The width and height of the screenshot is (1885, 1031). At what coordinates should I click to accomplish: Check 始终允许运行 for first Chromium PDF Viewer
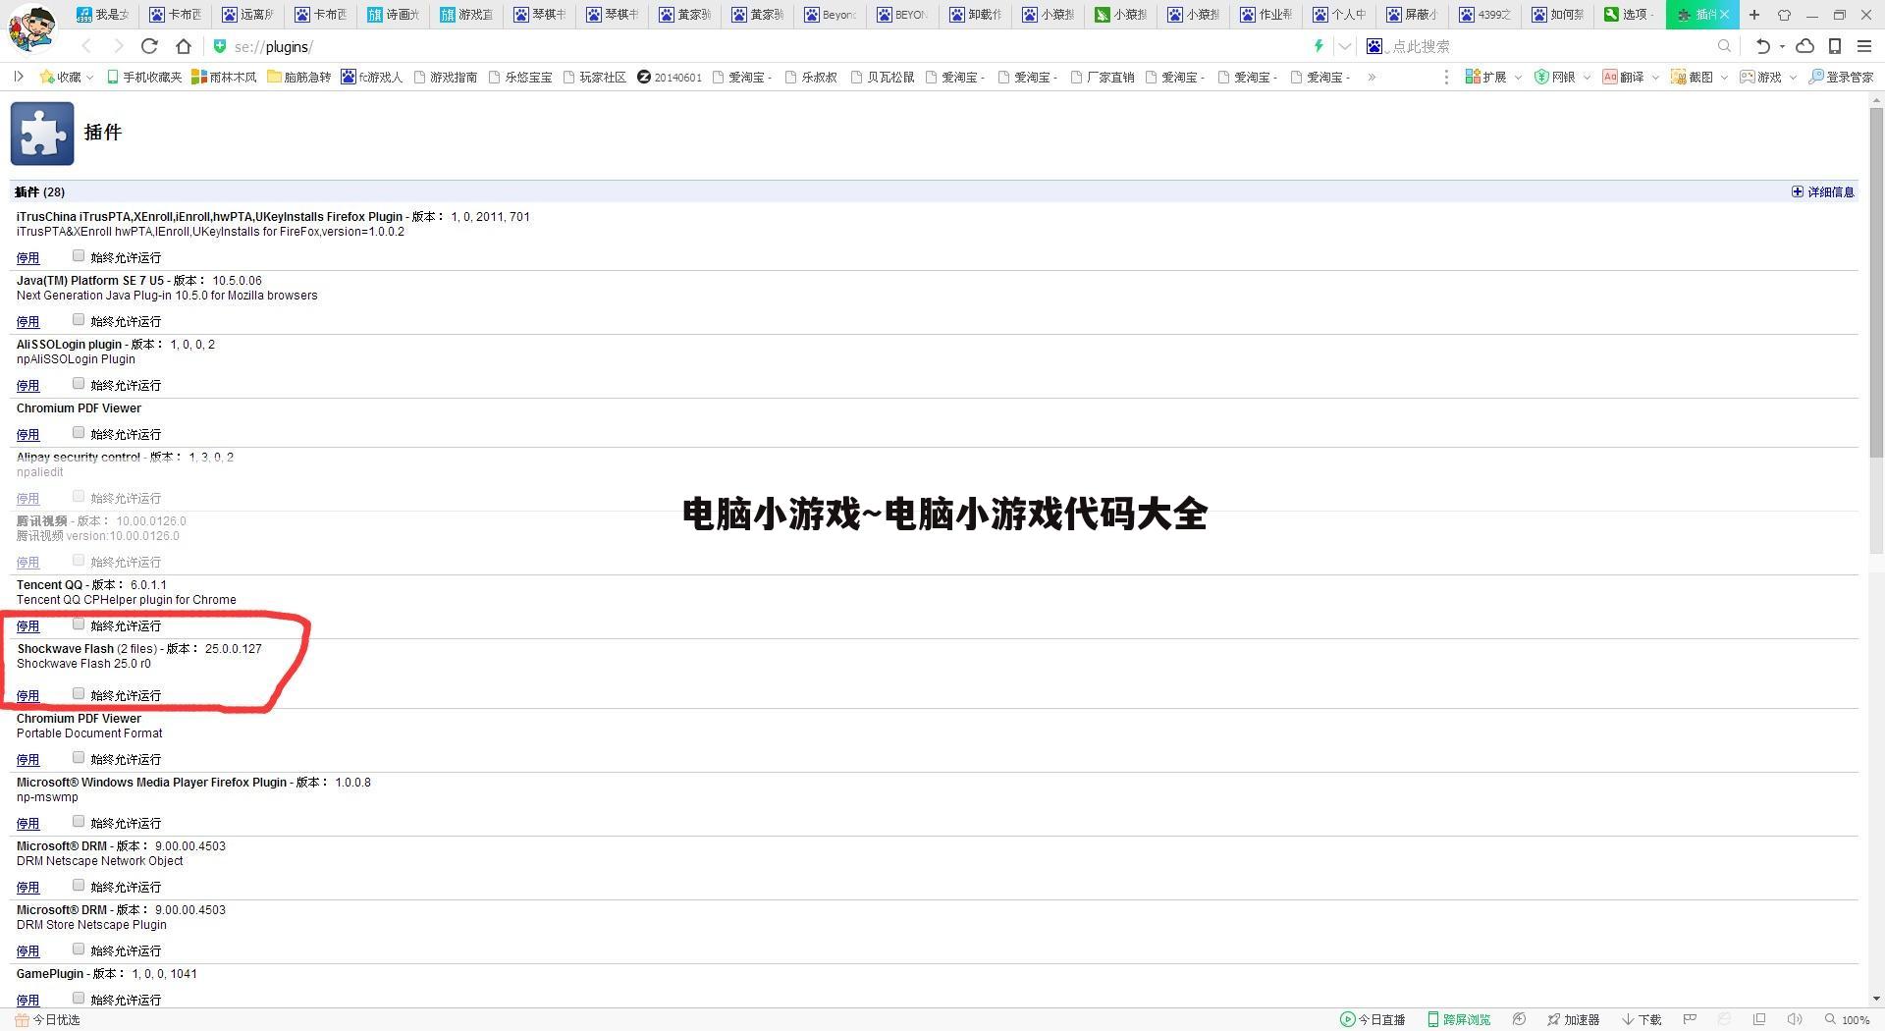pos(79,433)
